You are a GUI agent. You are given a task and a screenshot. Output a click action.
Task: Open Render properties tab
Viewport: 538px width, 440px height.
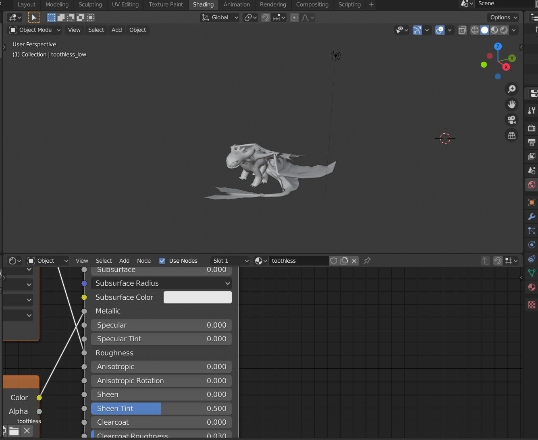point(532,128)
